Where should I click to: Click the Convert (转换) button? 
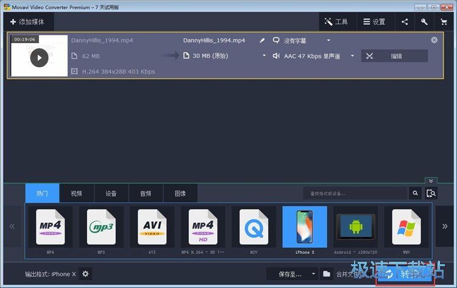pyautogui.click(x=405, y=274)
